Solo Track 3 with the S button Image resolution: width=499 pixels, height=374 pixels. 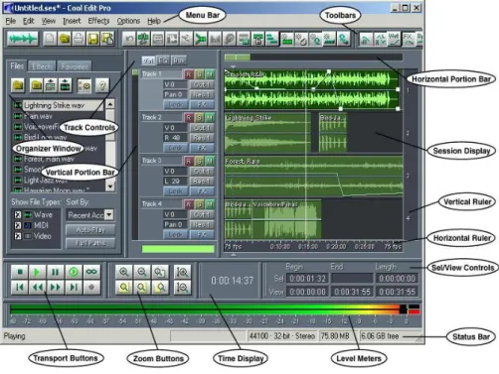199,161
